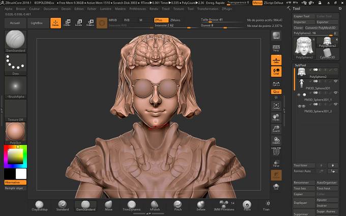Toggle visibility of PM3D_Sphere3D1 subtool

point(336,81)
